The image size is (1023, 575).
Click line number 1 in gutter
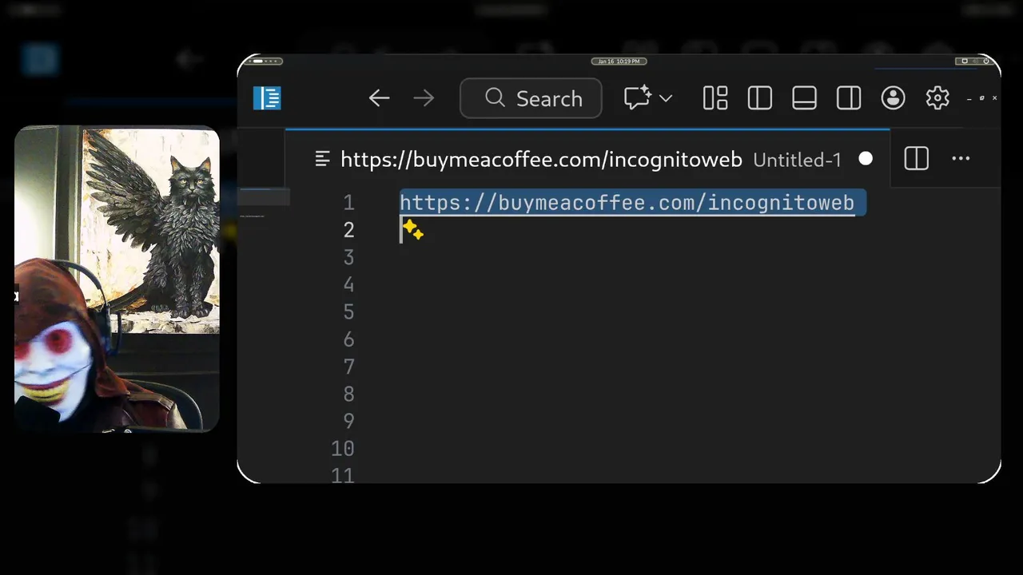[x=348, y=203]
